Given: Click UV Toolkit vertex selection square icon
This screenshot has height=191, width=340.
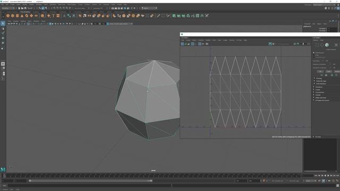Looking at the screenshot, I should [x=317, y=45].
